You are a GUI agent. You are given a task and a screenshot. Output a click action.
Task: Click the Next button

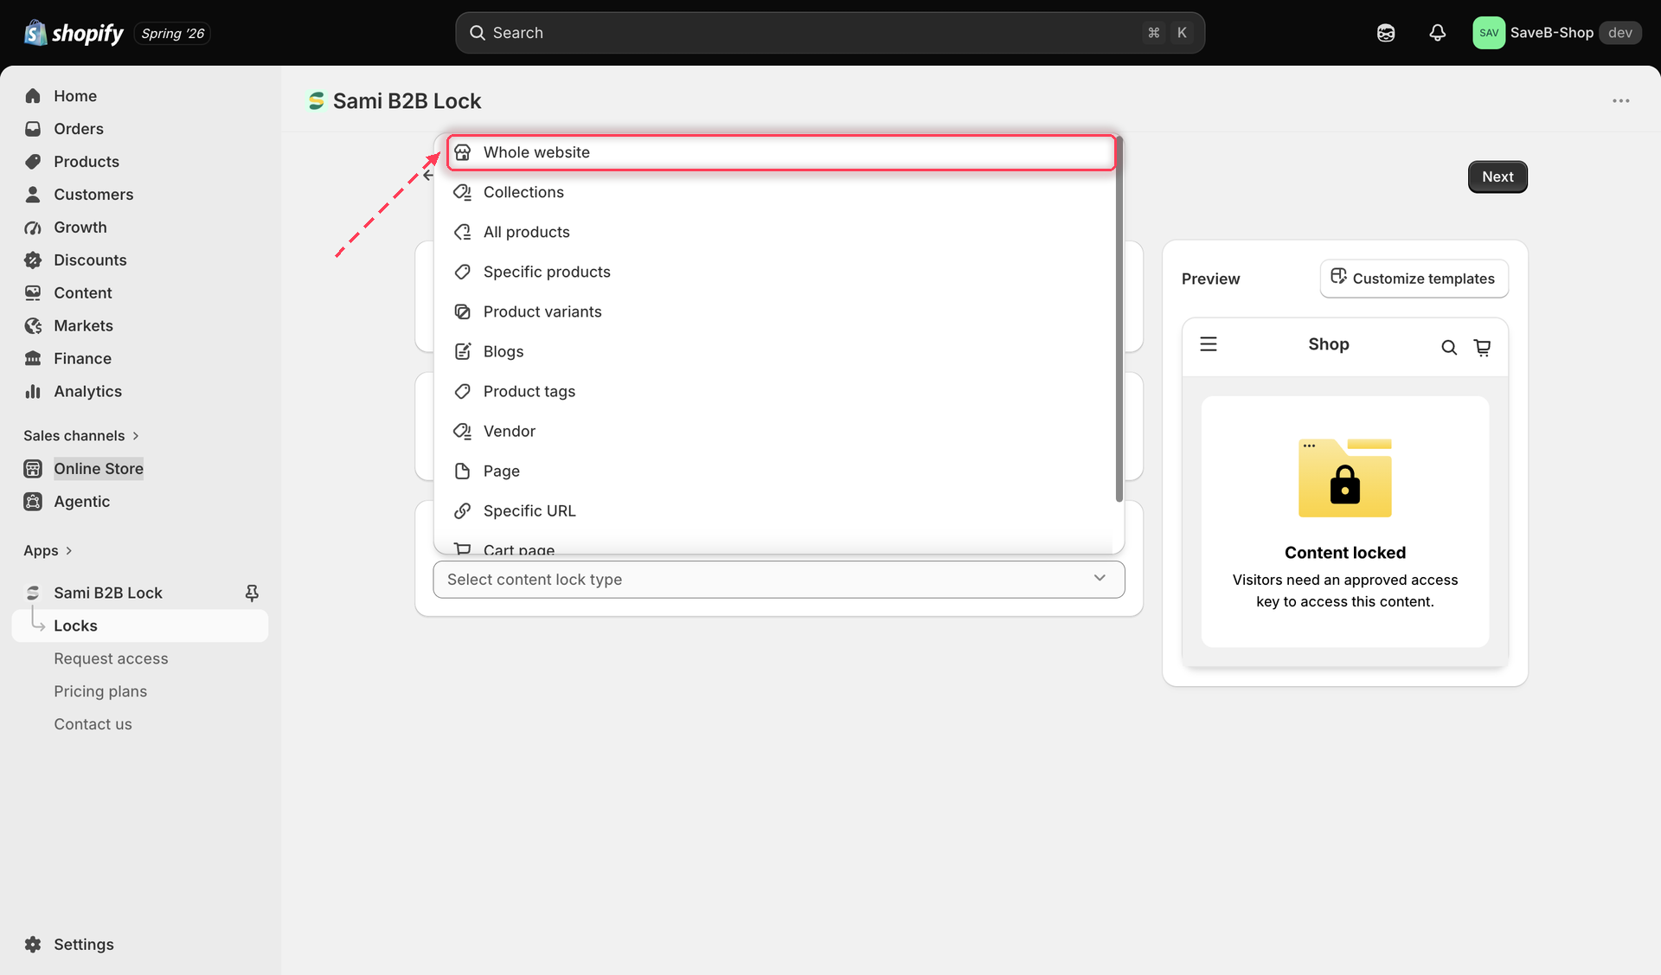click(x=1497, y=176)
